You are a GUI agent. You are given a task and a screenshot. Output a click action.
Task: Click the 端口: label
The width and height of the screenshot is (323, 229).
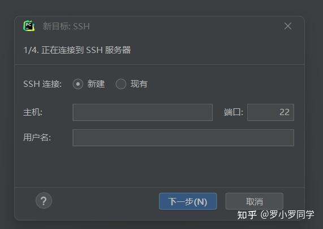pos(234,112)
